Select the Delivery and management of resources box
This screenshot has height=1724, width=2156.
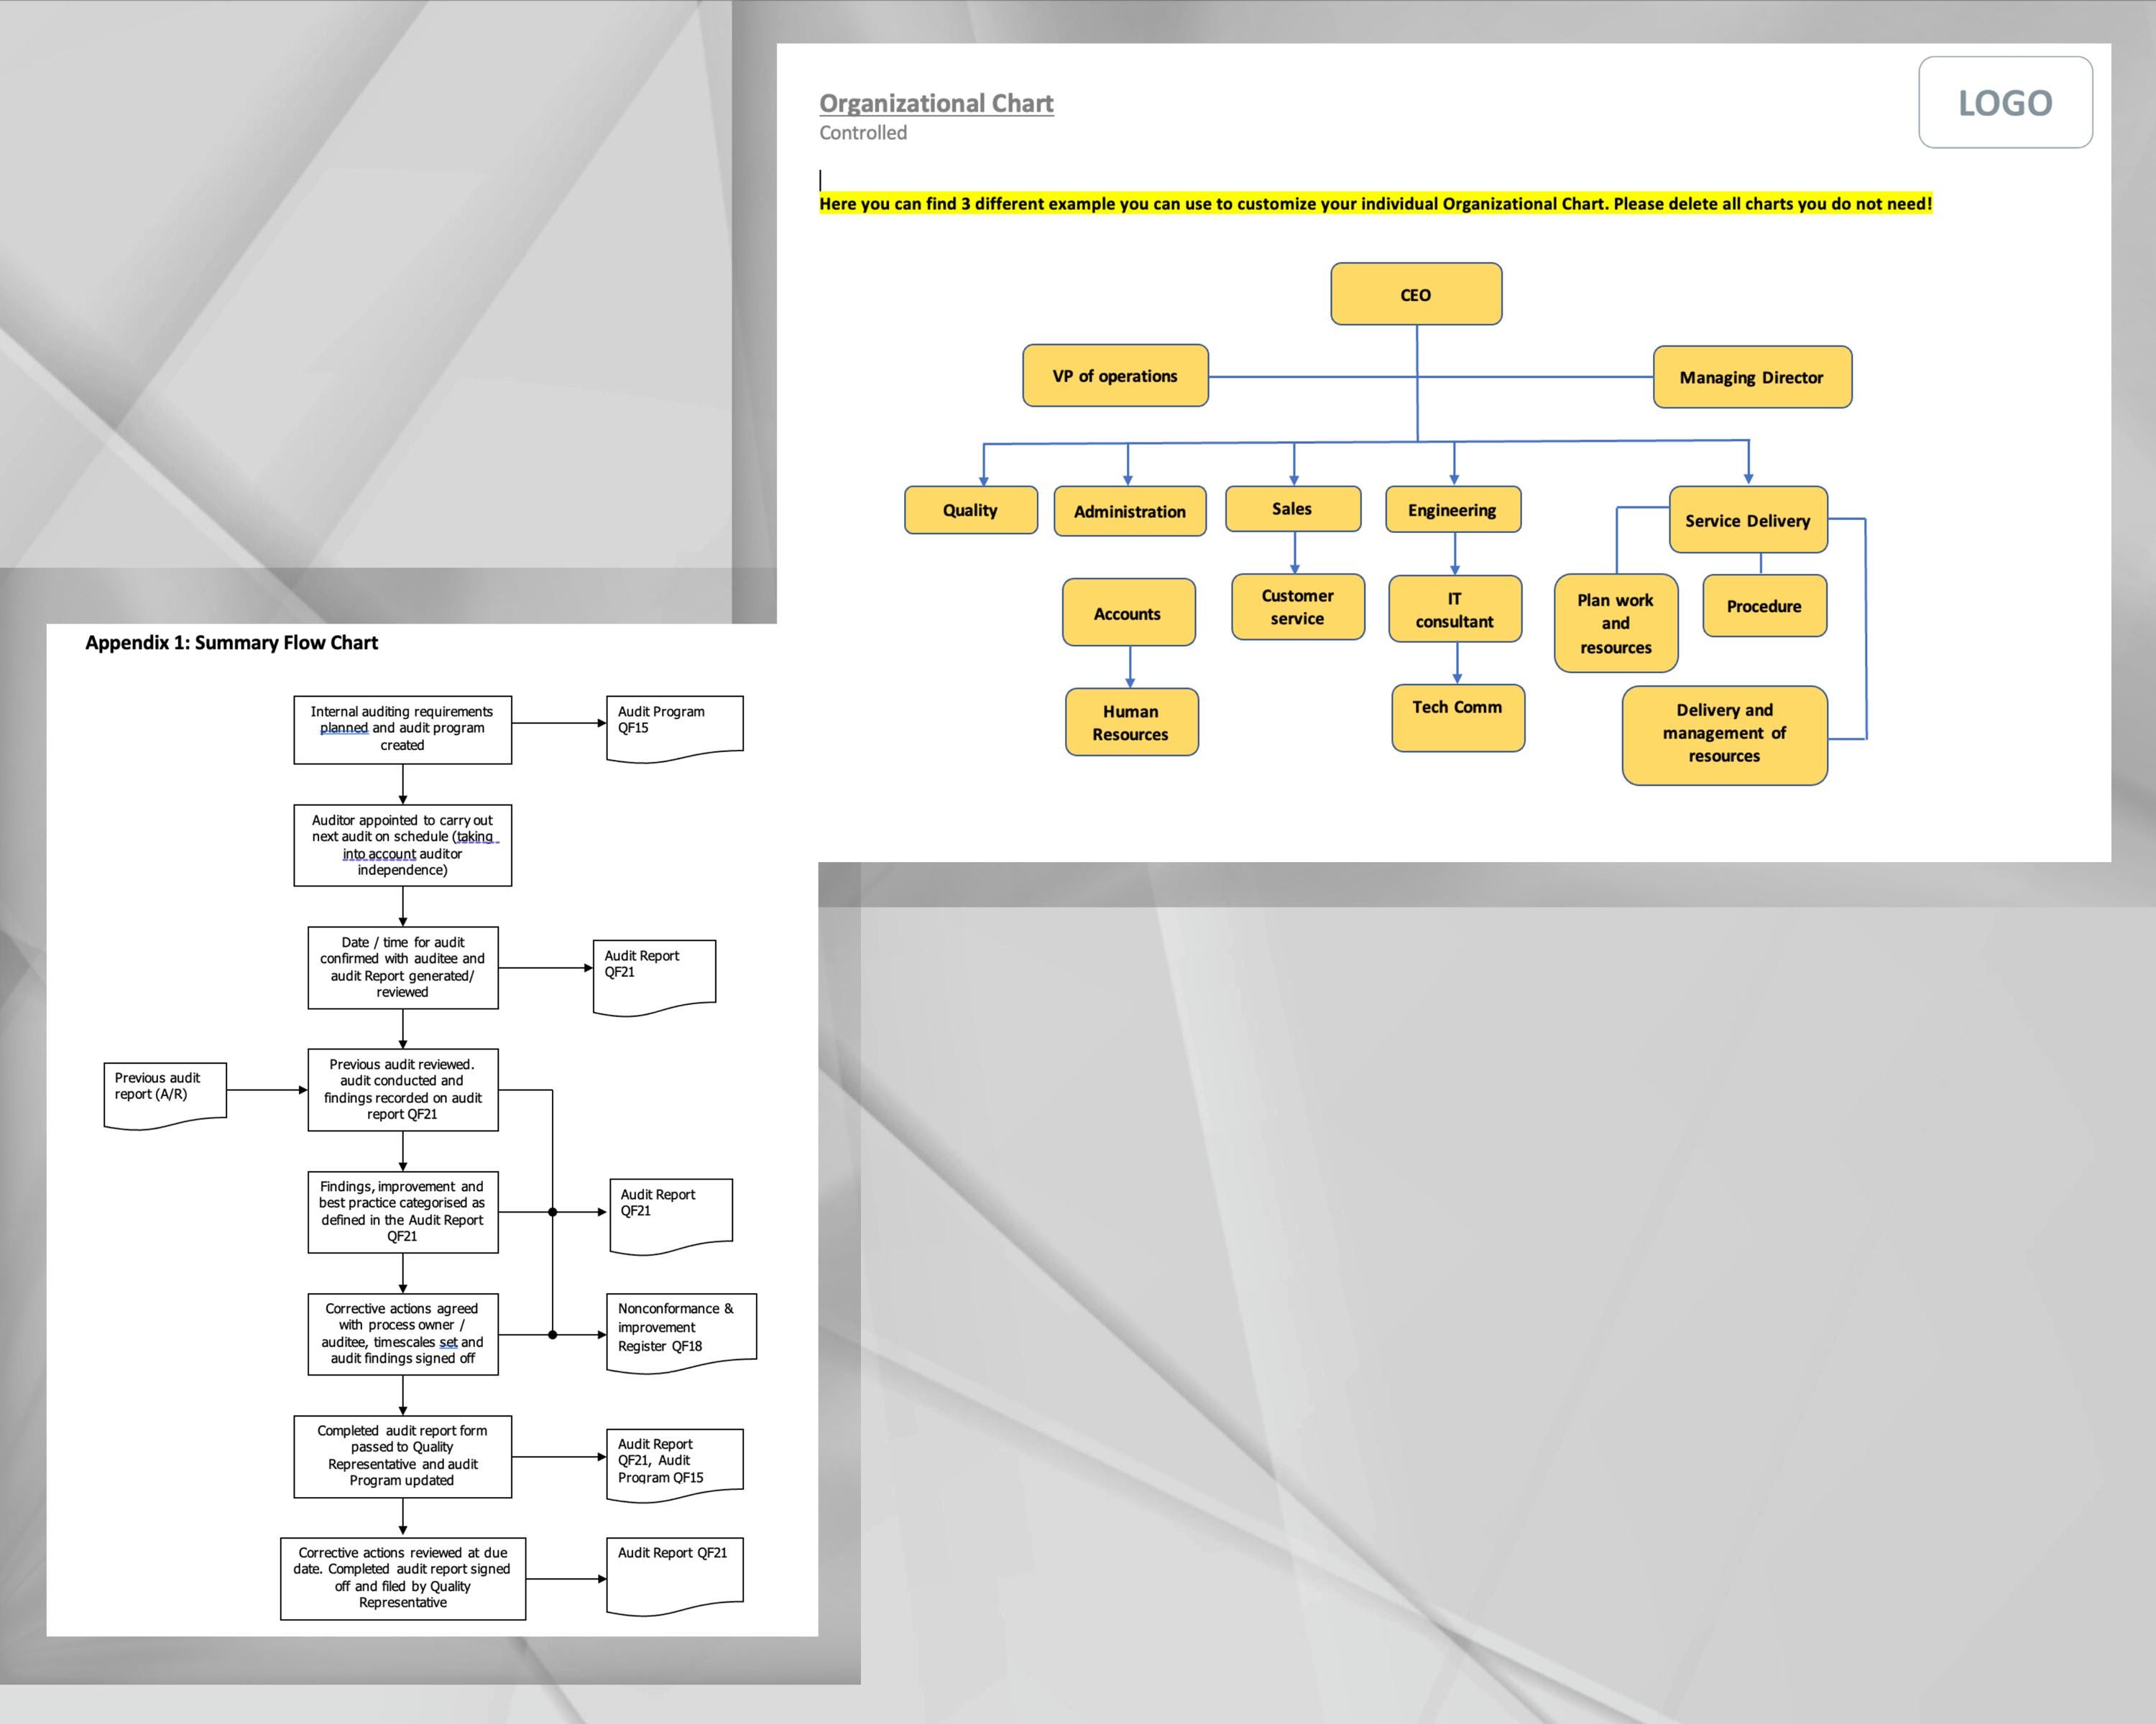pos(1724,733)
